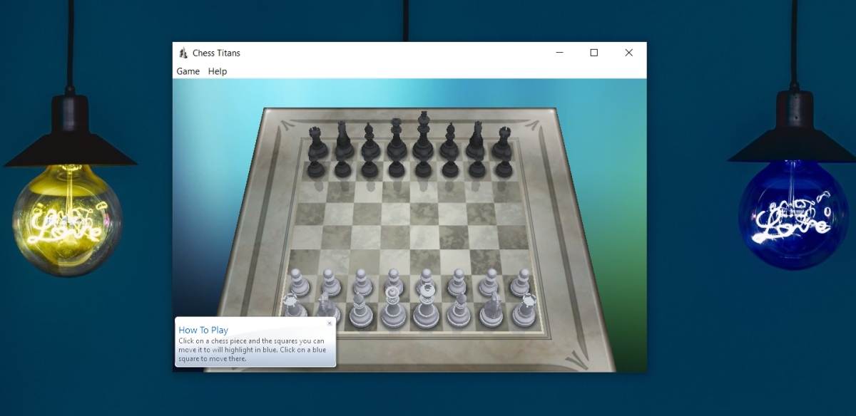
Task: Select the white pawn on the a-file
Action: 299,283
